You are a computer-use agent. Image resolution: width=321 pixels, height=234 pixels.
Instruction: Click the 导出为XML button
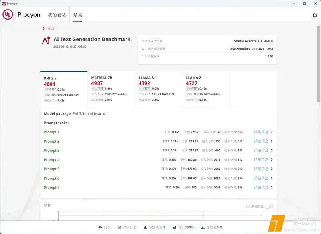tap(212, 227)
